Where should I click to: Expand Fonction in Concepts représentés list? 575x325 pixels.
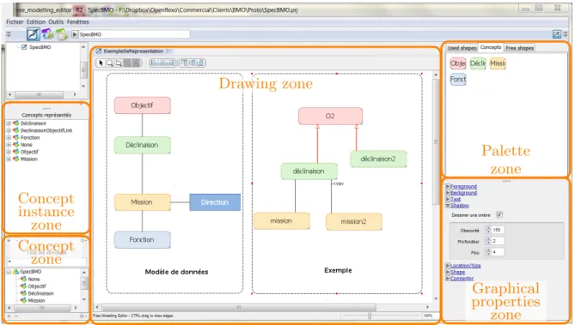click(x=9, y=137)
